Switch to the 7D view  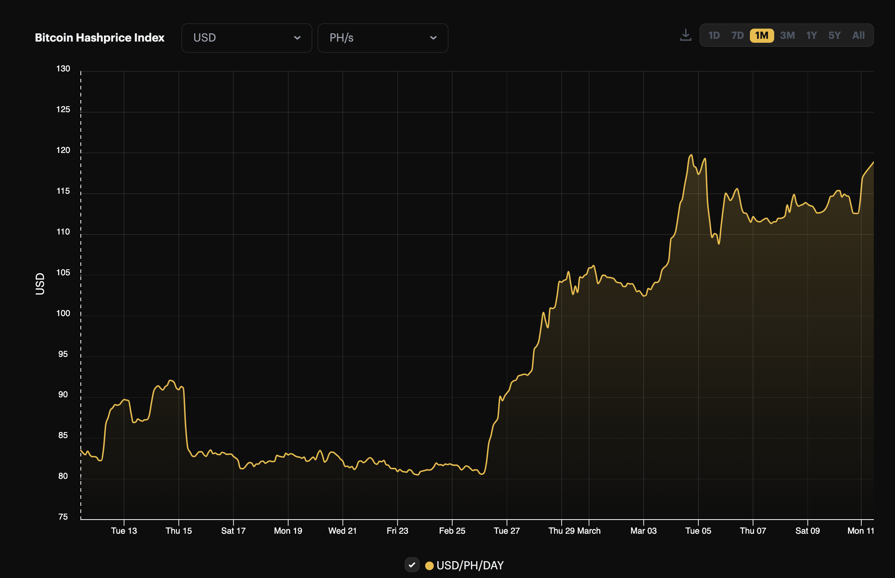coord(737,35)
